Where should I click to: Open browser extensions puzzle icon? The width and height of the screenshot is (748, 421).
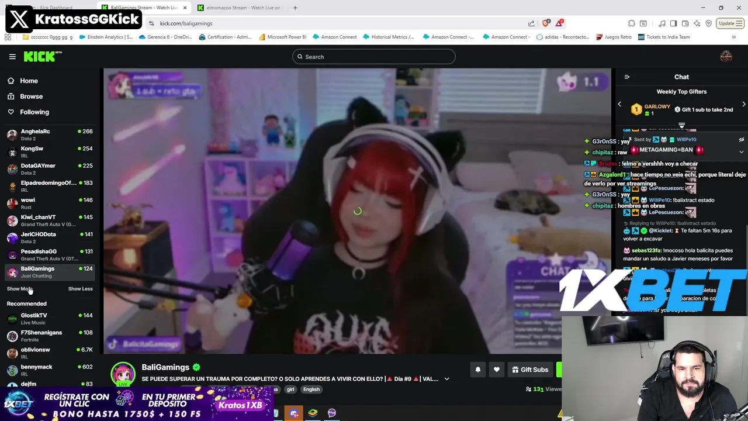[x=632, y=23]
